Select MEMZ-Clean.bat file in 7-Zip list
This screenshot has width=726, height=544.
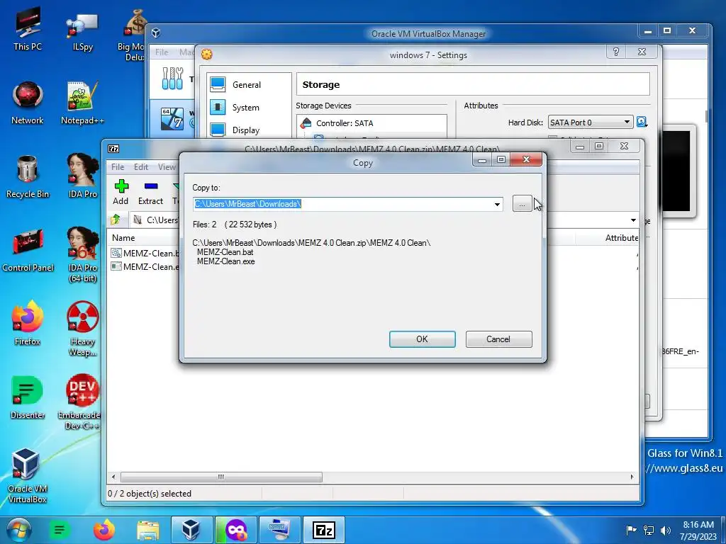point(145,253)
